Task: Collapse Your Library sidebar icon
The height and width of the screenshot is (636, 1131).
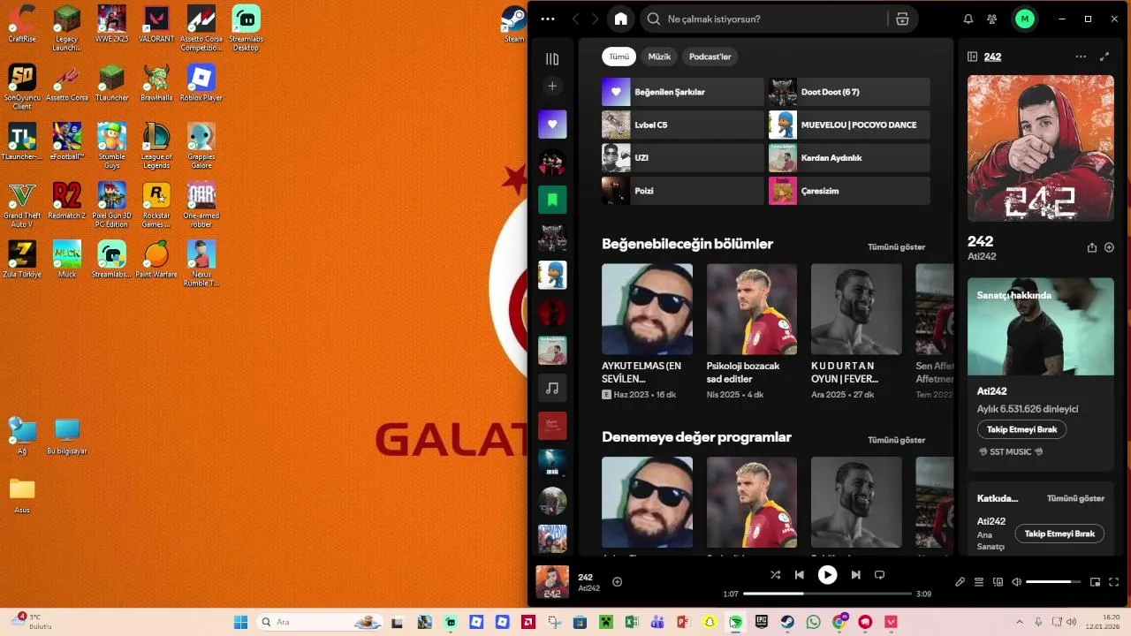Action: pos(552,59)
